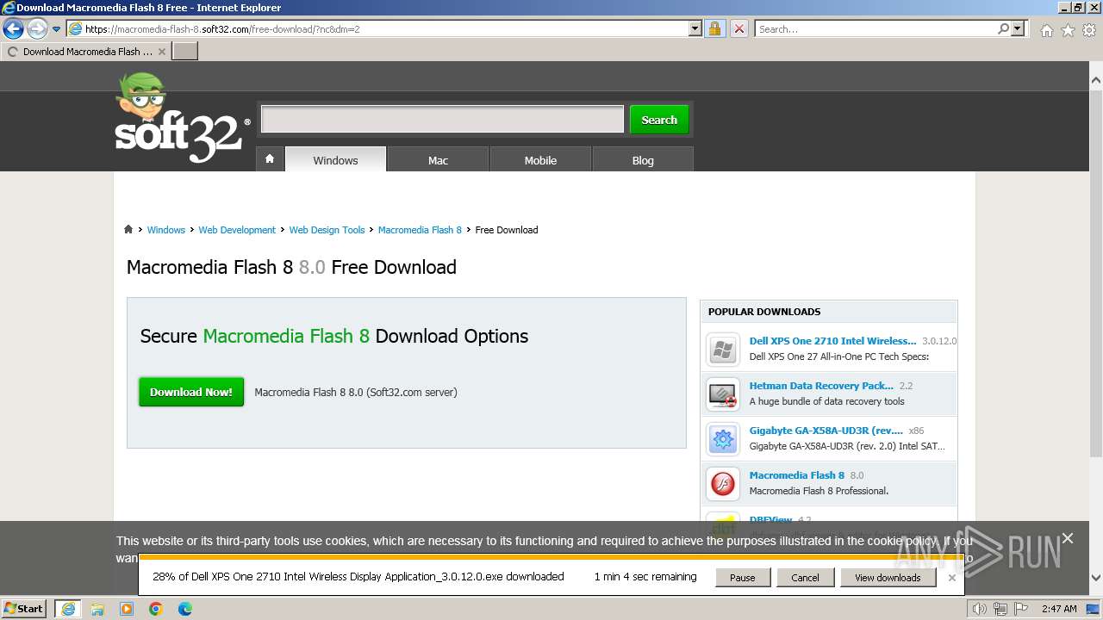
Task: Open the Macromedia Flash 8 breadcrumb link
Action: (420, 230)
